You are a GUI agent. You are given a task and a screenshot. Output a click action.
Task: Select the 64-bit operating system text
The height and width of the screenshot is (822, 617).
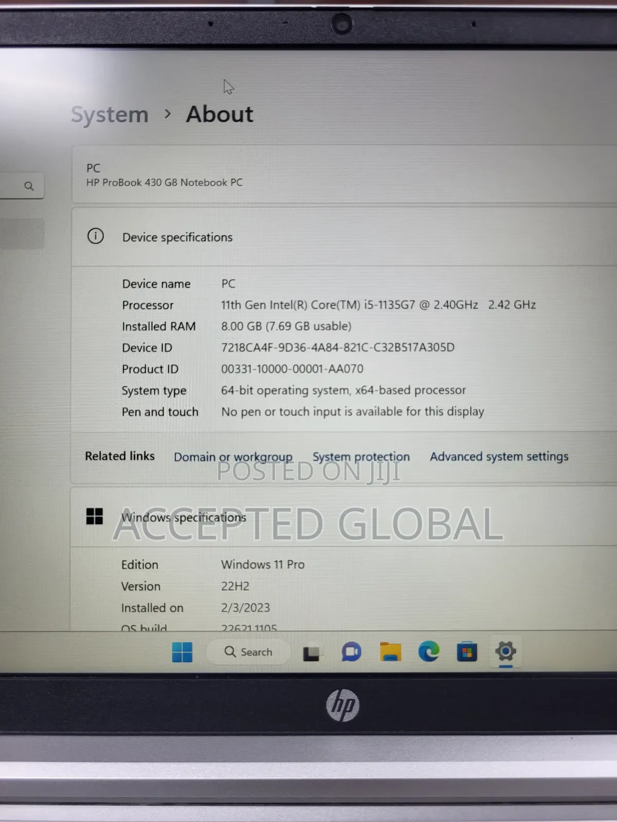pos(343,390)
